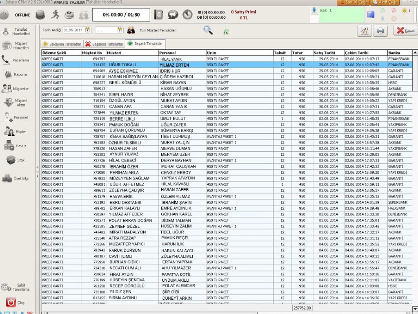Collapse the sidebar using the arrows handle
Viewport: 418px width, 314px height.
pyautogui.click(x=38, y=171)
